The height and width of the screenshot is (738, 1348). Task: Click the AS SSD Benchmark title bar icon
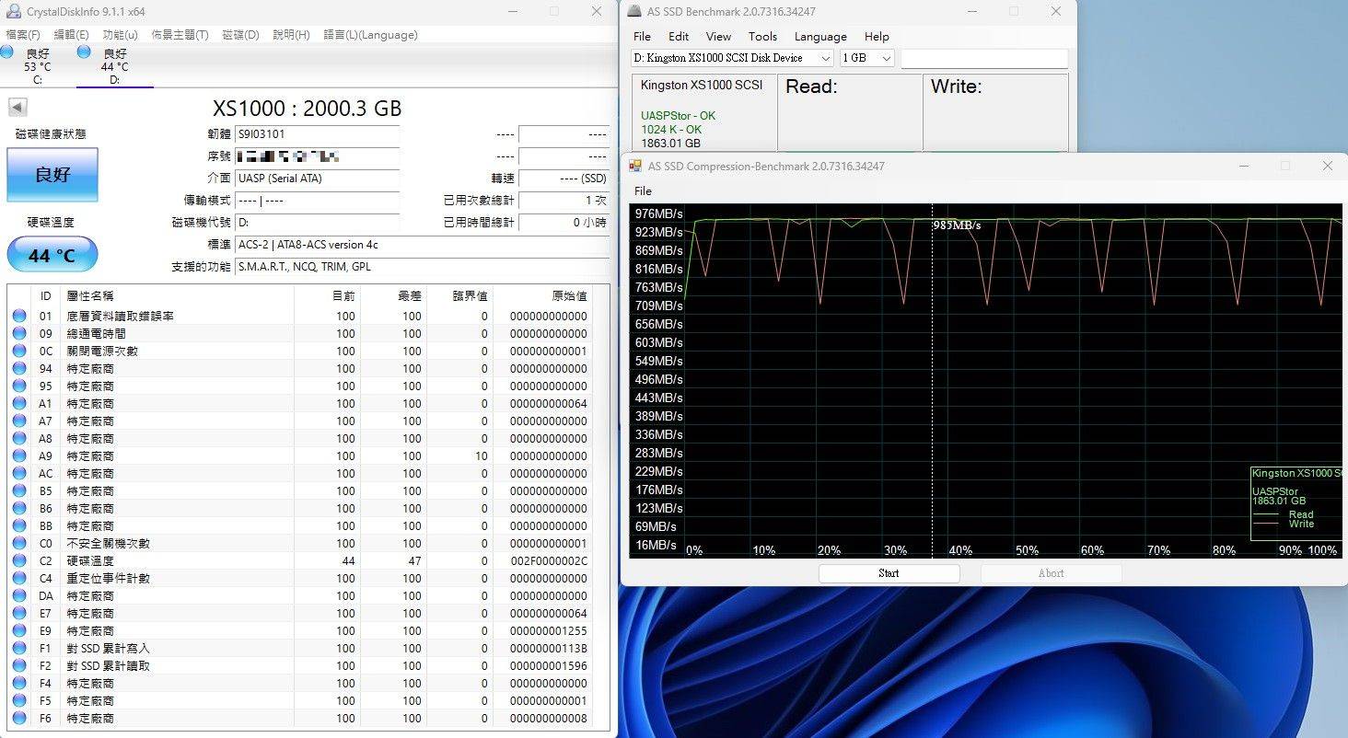tap(635, 12)
